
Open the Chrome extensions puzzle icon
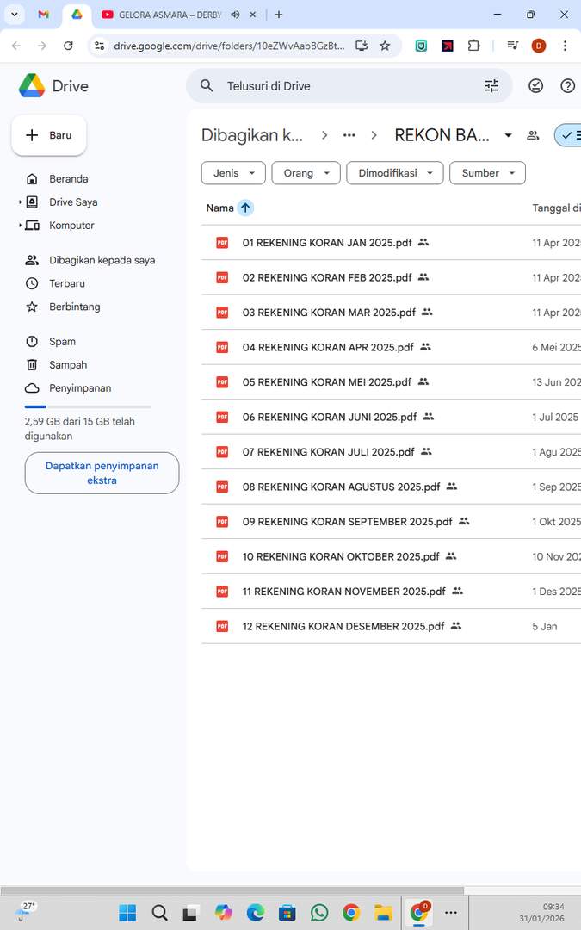tap(473, 46)
